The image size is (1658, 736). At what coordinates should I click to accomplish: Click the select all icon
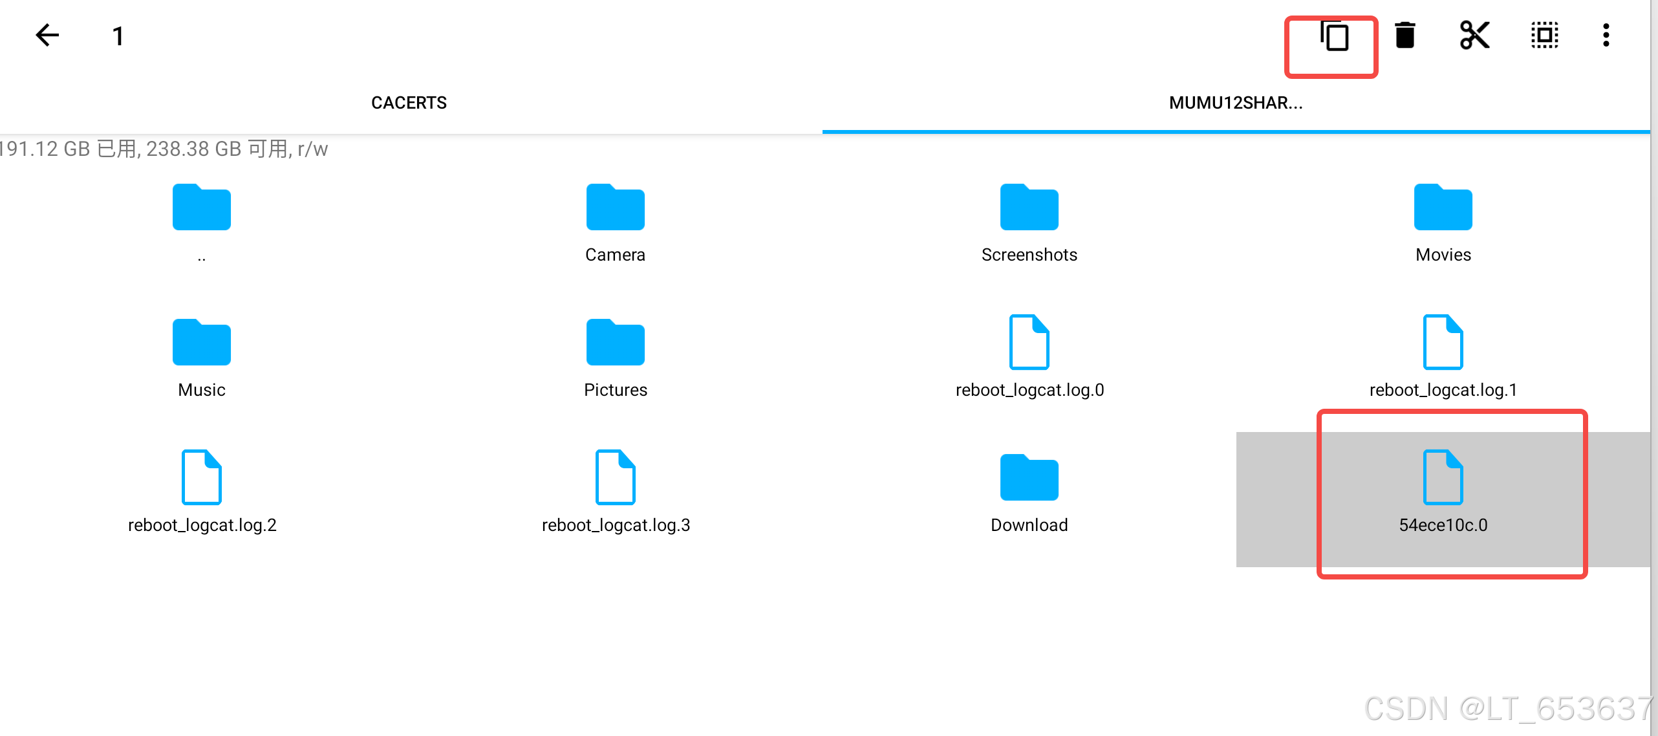(1544, 36)
